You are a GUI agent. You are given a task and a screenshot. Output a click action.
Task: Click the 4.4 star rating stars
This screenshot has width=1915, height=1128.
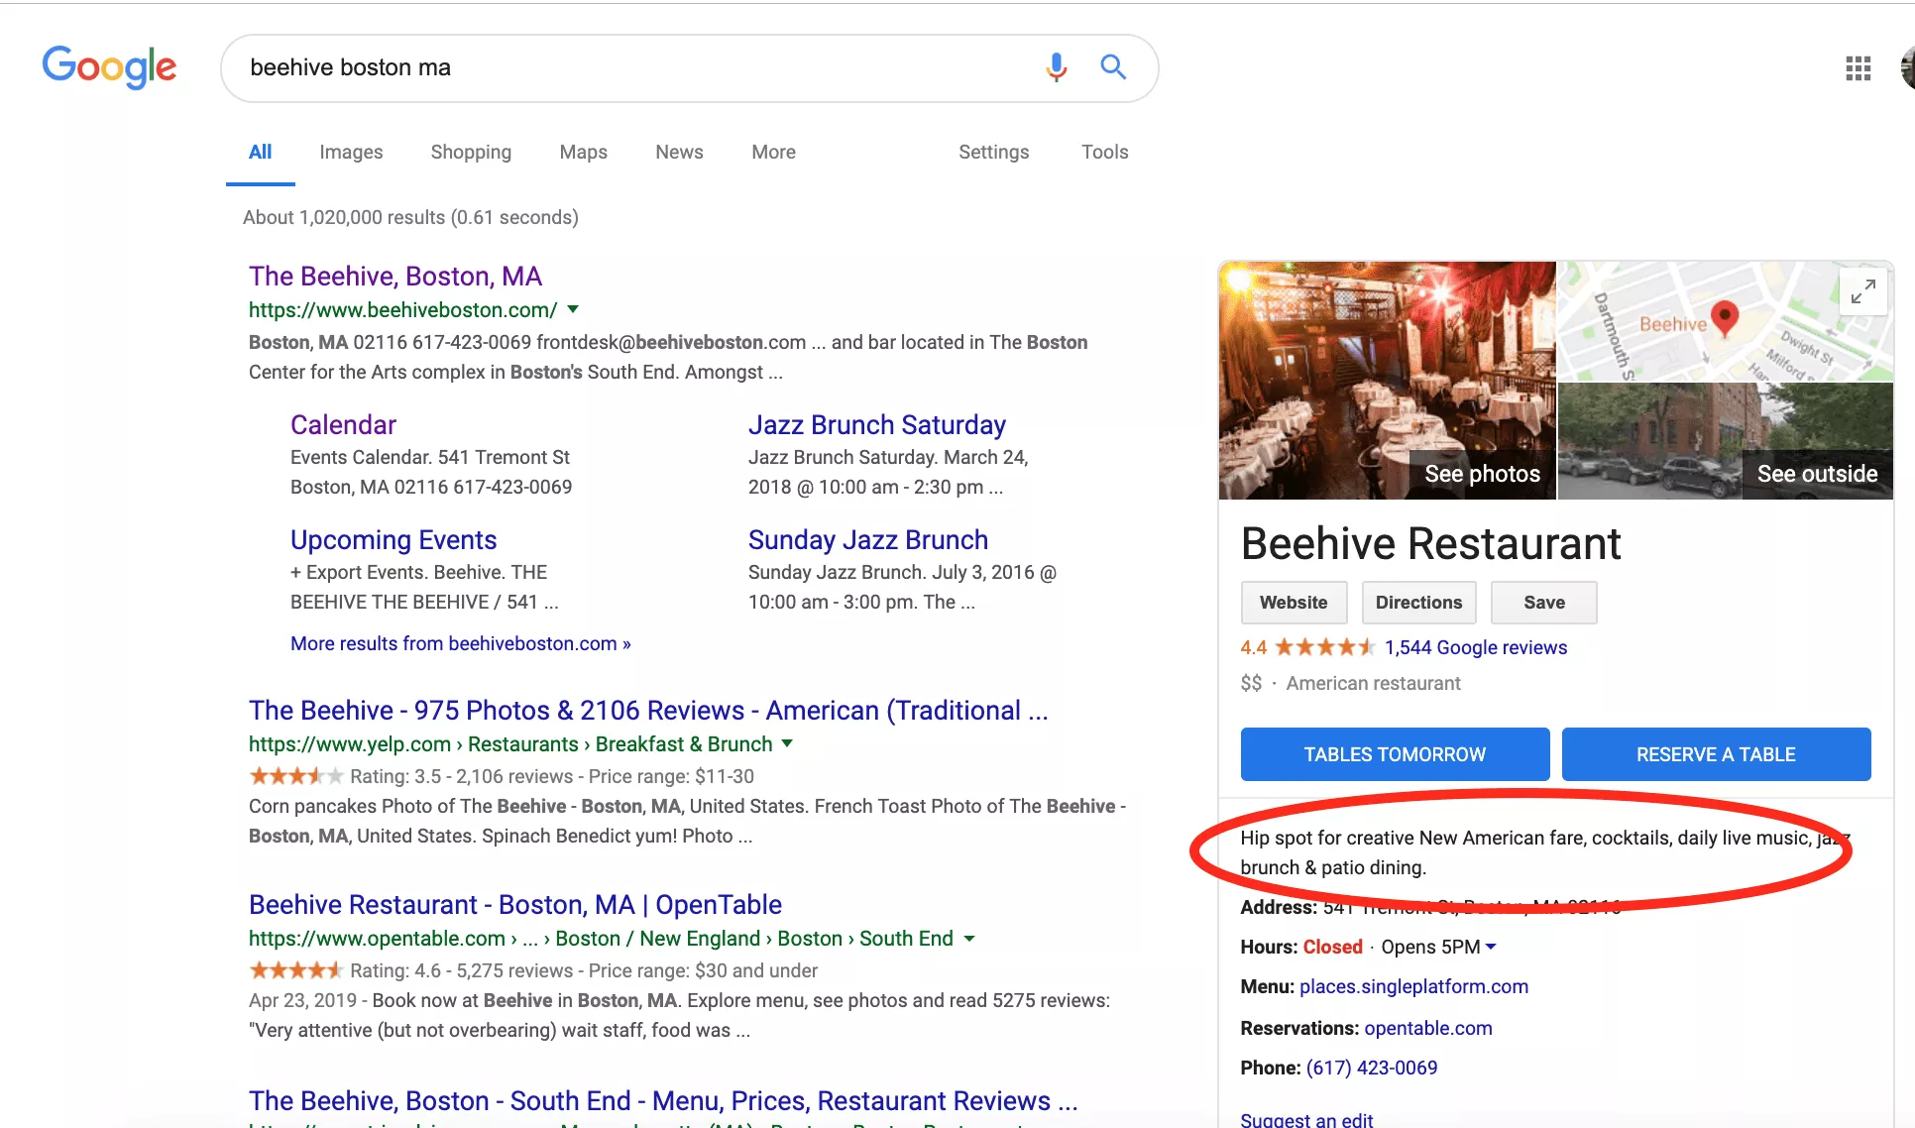click(x=1324, y=647)
